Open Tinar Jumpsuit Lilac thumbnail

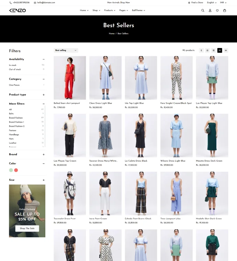pos(177,193)
